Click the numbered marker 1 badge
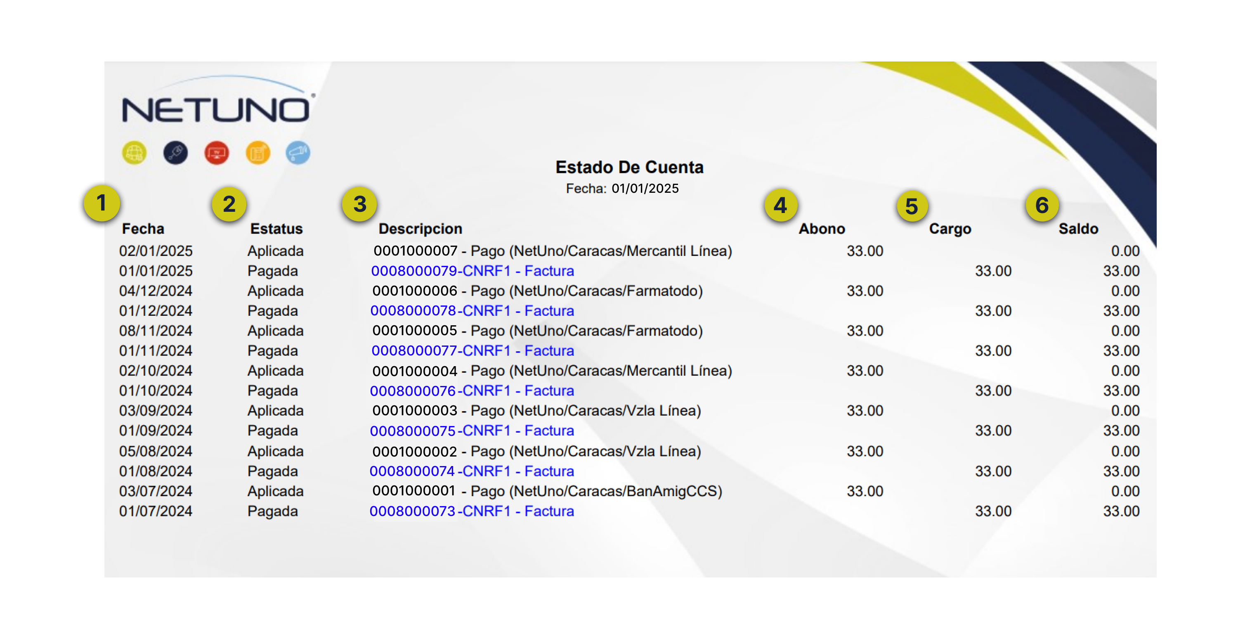The width and height of the screenshot is (1238, 639). tap(102, 204)
